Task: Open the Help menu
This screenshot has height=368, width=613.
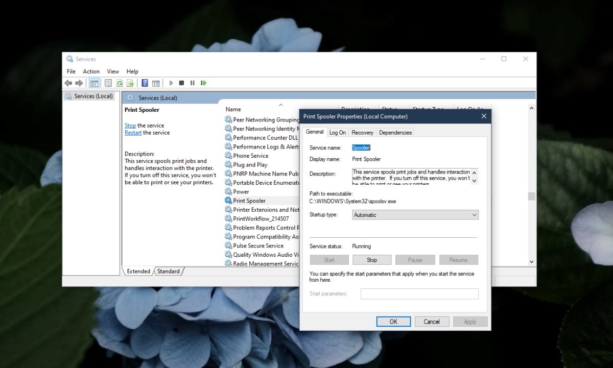Action: click(x=132, y=71)
